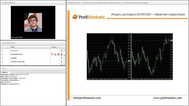Screen dimensions: 189x106
Task: Click the left dollar index chart
Action: click(x=109, y=57)
